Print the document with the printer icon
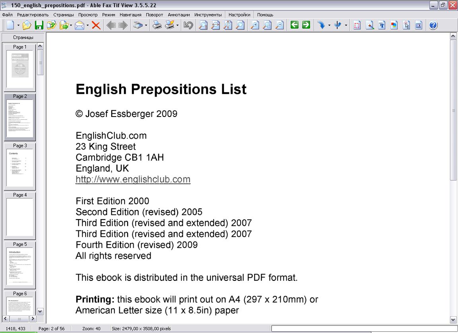The height and width of the screenshot is (333, 458). pyautogui.click(x=157, y=25)
